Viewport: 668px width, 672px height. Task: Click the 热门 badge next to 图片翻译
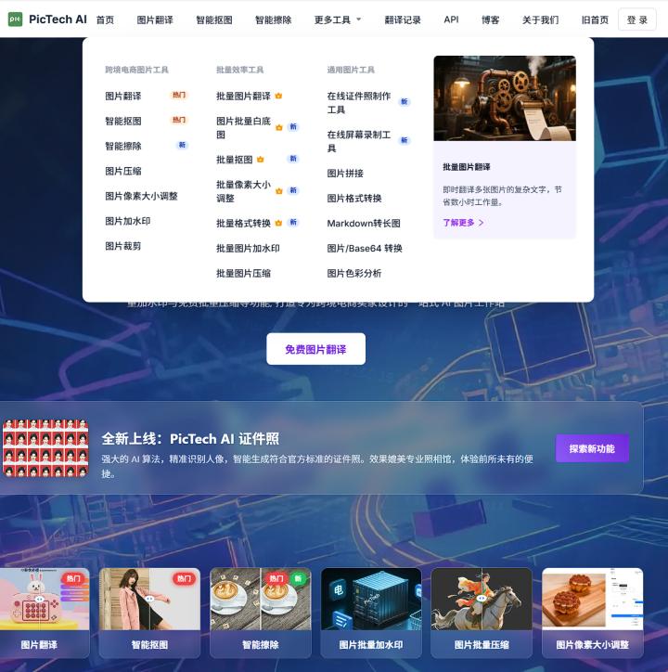178,95
